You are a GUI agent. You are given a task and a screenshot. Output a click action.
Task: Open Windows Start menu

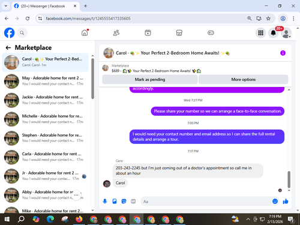[7, 219]
